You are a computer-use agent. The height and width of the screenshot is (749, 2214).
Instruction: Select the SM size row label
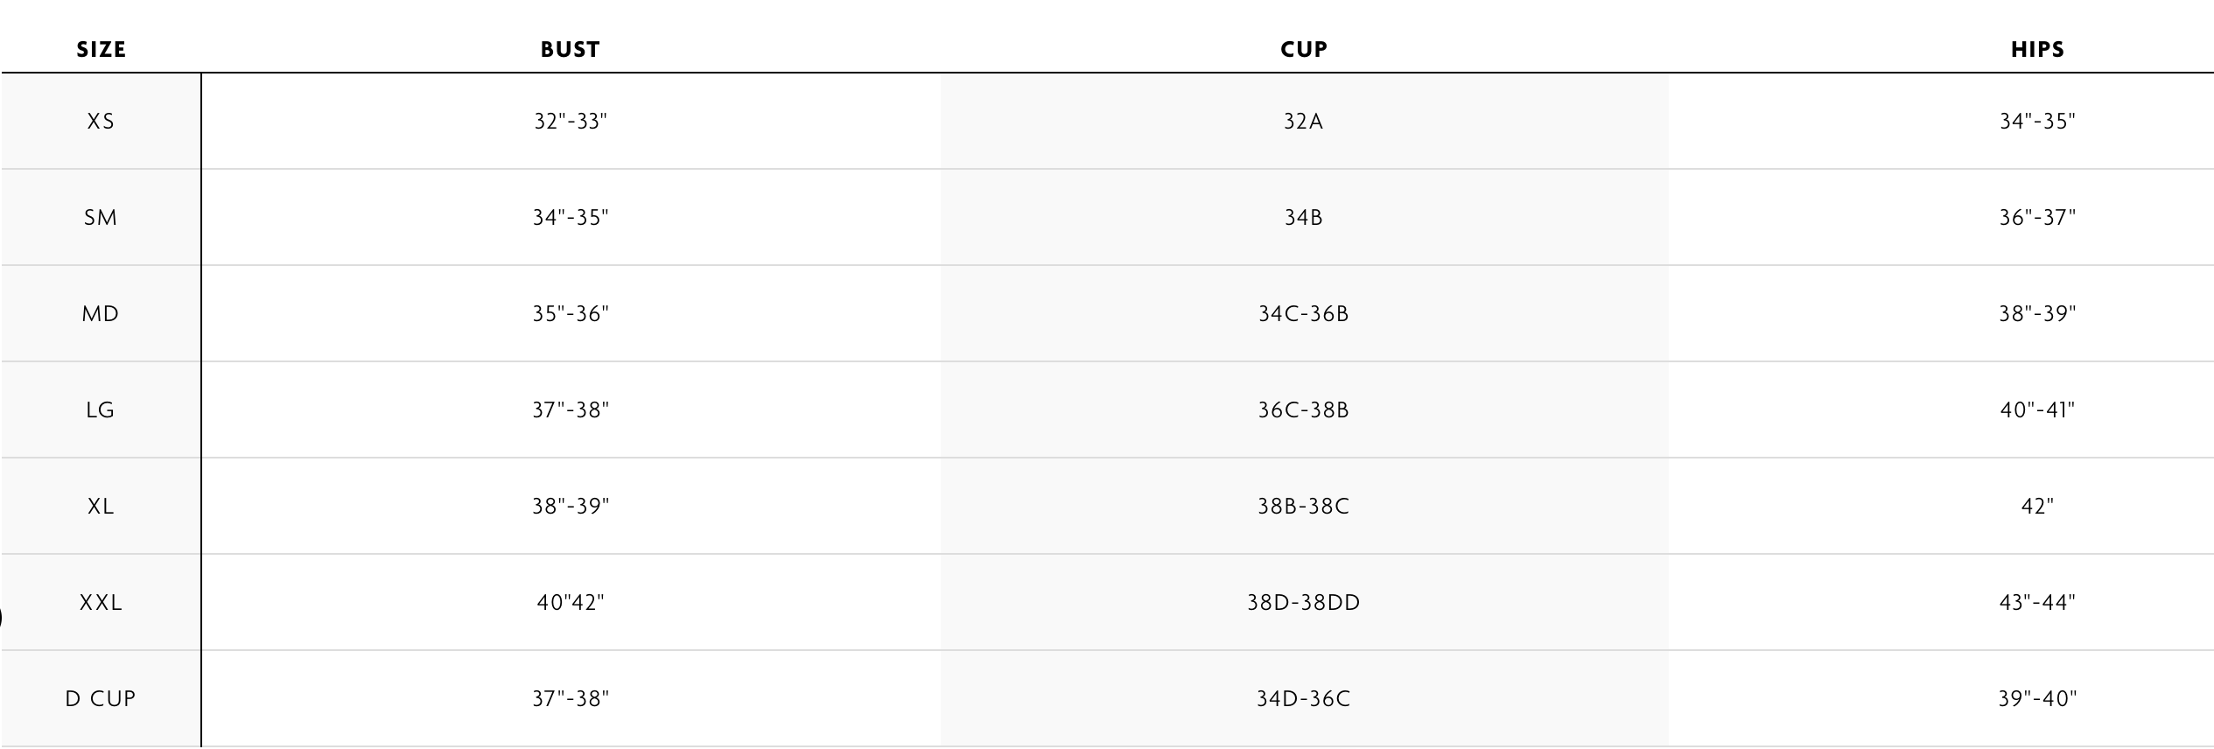(x=102, y=218)
